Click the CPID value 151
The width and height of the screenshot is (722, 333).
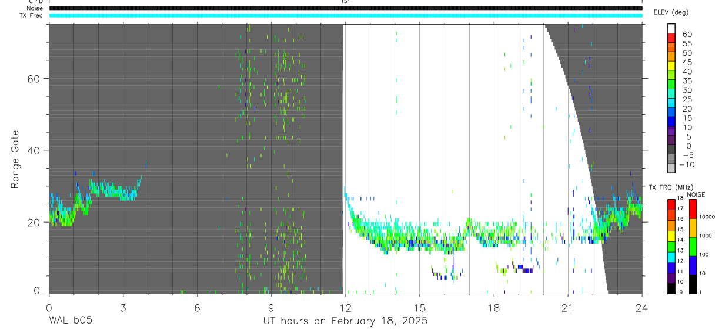(346, 2)
